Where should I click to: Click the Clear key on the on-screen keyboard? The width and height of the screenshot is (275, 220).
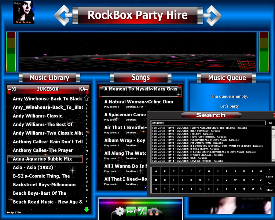269,190
